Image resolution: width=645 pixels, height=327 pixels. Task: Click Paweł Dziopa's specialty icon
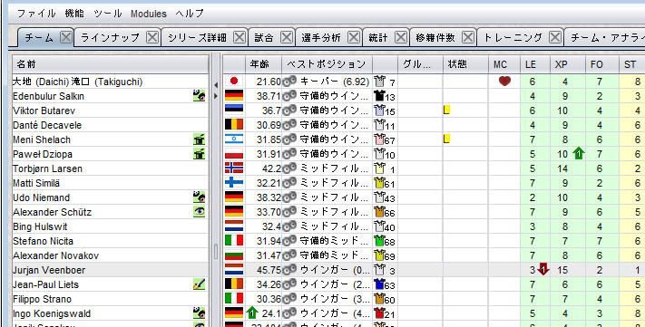(199, 154)
